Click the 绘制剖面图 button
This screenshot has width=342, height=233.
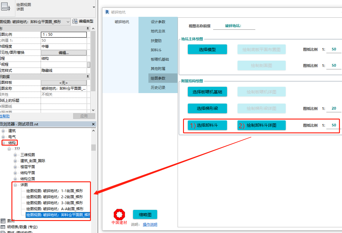coord(261,65)
